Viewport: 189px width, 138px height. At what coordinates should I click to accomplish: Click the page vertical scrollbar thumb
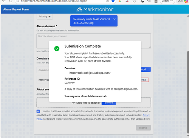[188, 92]
